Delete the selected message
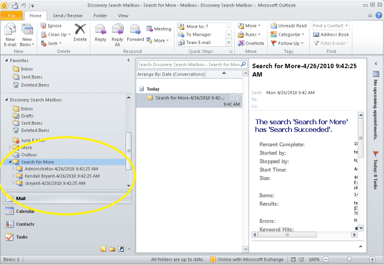 80,32
